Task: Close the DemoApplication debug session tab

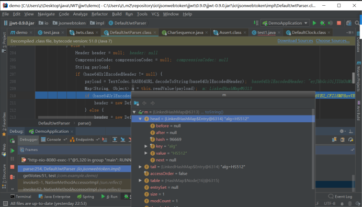Action: point(72,131)
